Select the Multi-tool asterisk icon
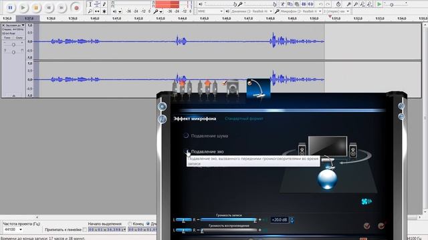Image resolution: width=428 pixels, height=240 pixels. click(x=104, y=11)
